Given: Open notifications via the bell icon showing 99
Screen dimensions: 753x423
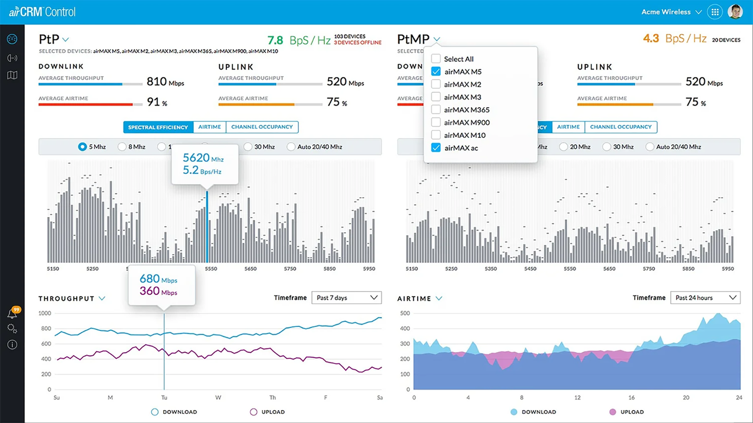Looking at the screenshot, I should click(x=12, y=313).
